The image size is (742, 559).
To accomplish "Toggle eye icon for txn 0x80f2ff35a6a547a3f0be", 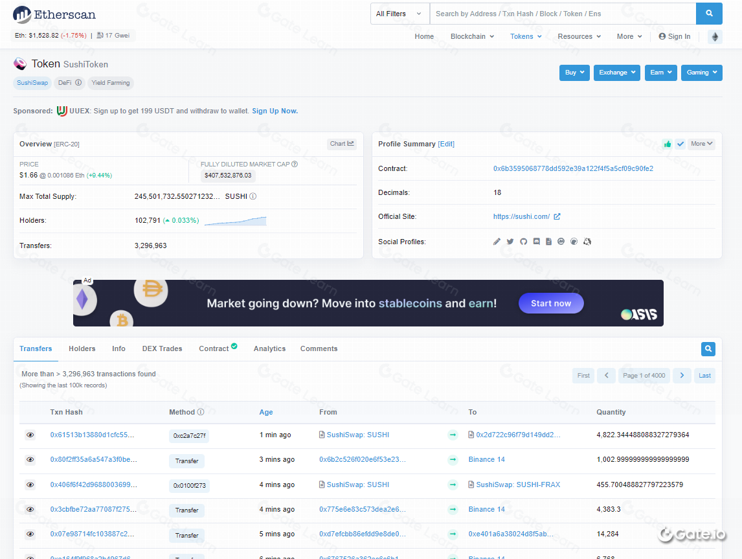I will tap(30, 460).
